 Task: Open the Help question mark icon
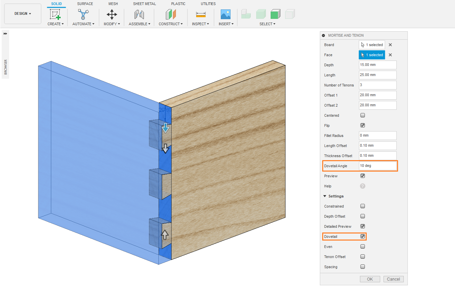[363, 186]
